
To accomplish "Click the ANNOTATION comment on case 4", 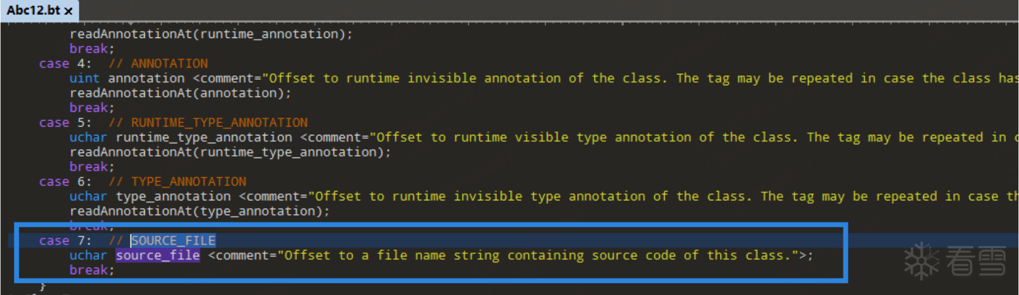I will 169,64.
